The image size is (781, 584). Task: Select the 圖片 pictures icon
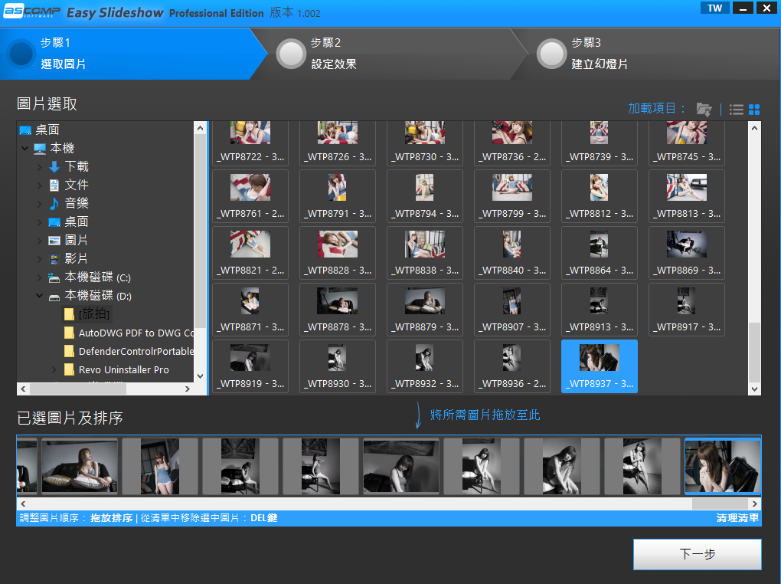54,241
